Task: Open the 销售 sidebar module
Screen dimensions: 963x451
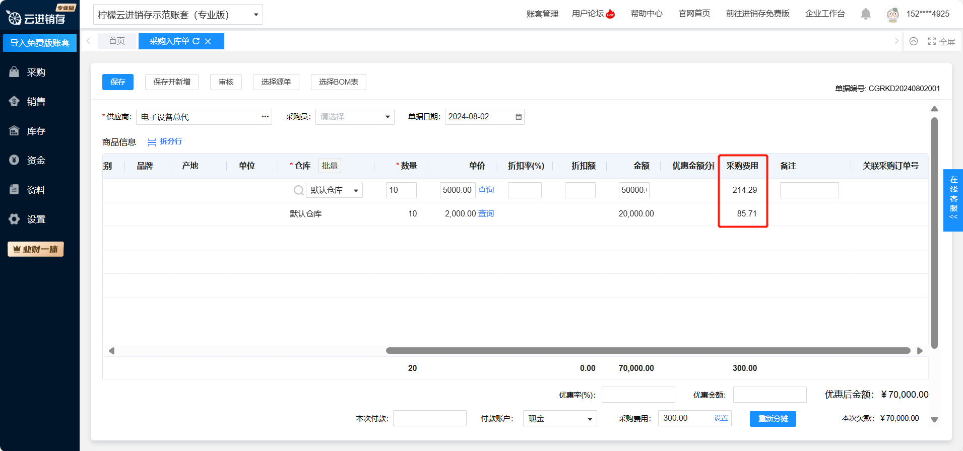Action: point(28,101)
